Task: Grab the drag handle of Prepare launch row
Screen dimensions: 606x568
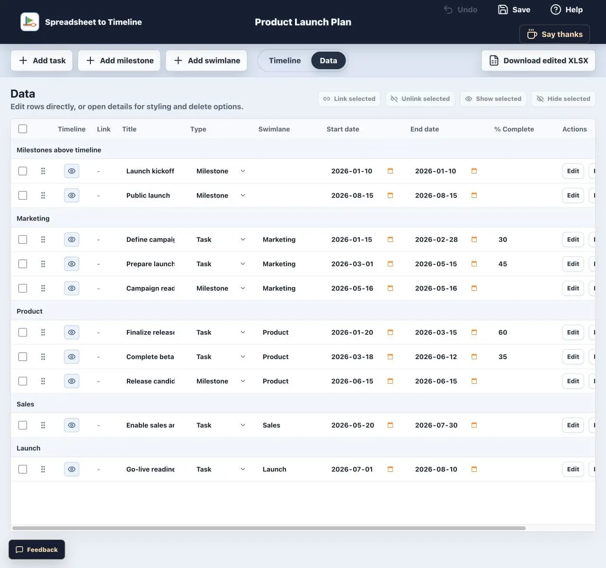Action: [43, 264]
